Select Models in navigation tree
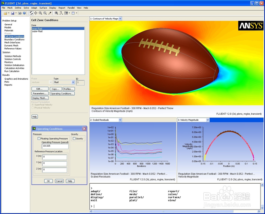This screenshot has width=265, height=214. 8,27
